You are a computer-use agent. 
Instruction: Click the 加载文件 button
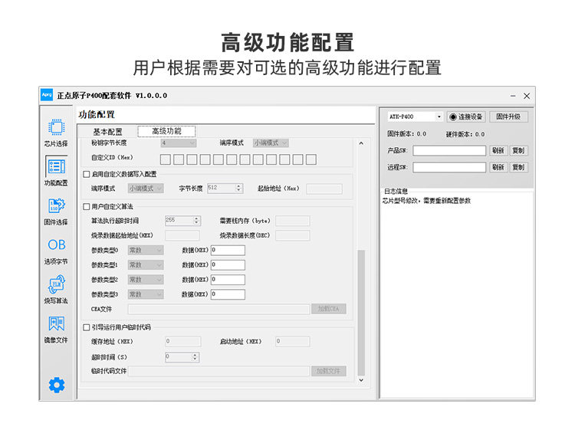click(329, 371)
